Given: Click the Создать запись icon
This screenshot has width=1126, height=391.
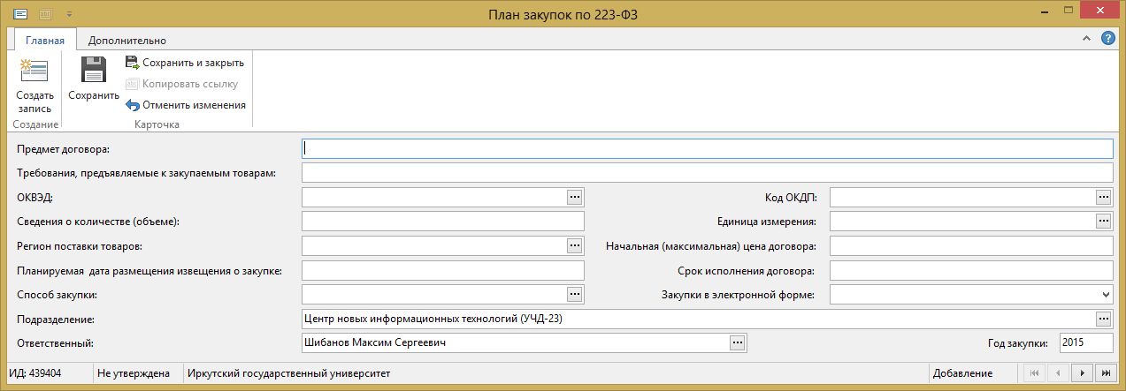Looking at the screenshot, I should click(34, 71).
